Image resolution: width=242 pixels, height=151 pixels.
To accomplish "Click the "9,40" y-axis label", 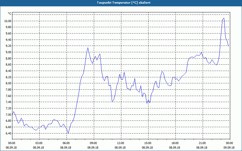I will tap(8, 40).
